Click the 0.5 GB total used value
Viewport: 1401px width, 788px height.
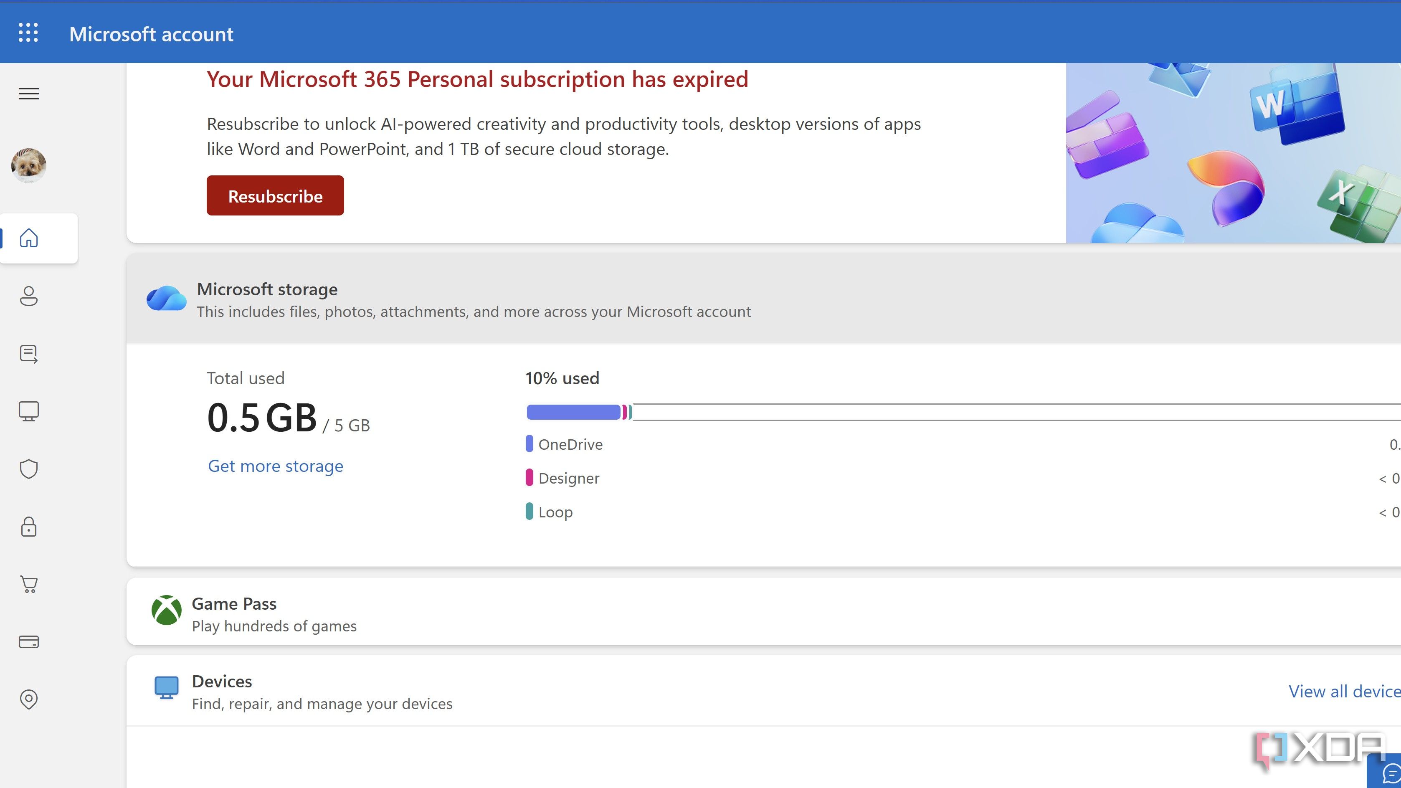[x=261, y=418]
